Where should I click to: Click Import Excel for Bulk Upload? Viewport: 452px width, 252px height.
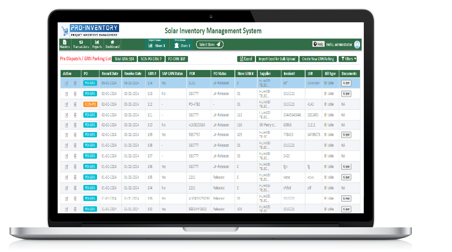(277, 59)
